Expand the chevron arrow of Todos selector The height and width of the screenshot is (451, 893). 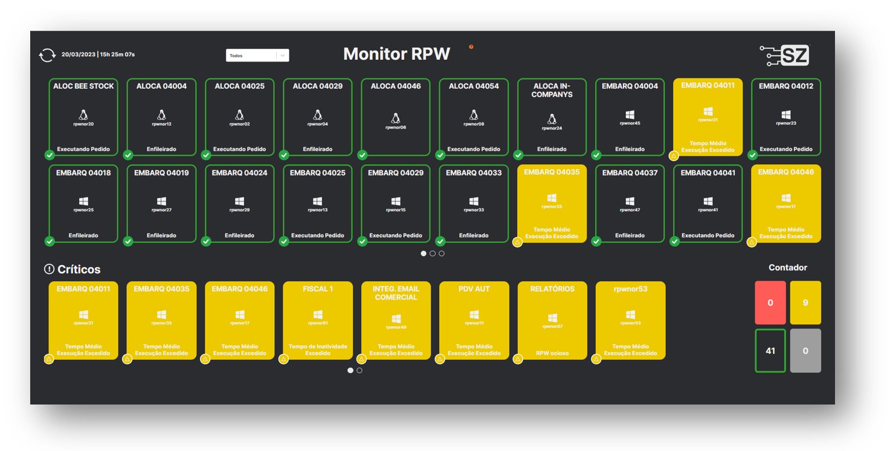coord(283,56)
